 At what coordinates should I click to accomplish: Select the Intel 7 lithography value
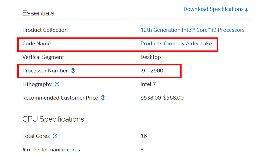[148, 84]
